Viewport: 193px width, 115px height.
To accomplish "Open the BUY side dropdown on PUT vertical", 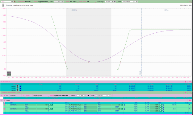I will 31,105.
